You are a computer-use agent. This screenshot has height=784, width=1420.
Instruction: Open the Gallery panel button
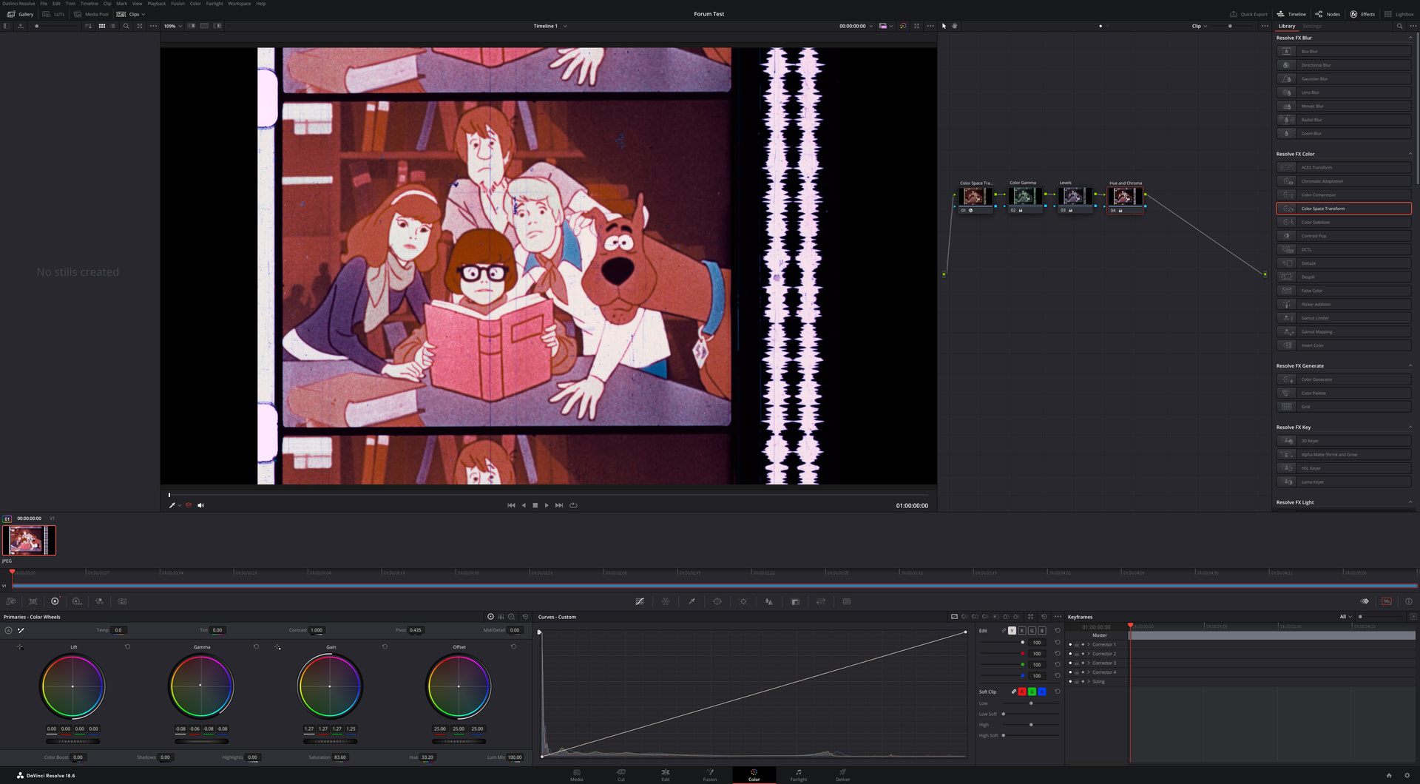click(20, 14)
